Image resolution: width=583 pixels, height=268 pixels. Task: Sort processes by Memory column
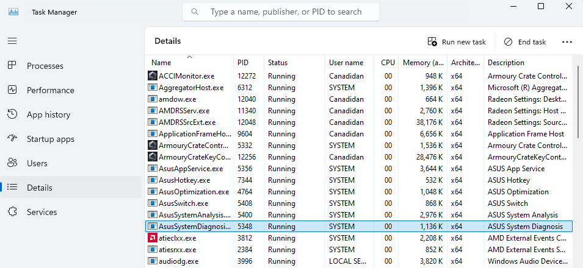point(422,63)
